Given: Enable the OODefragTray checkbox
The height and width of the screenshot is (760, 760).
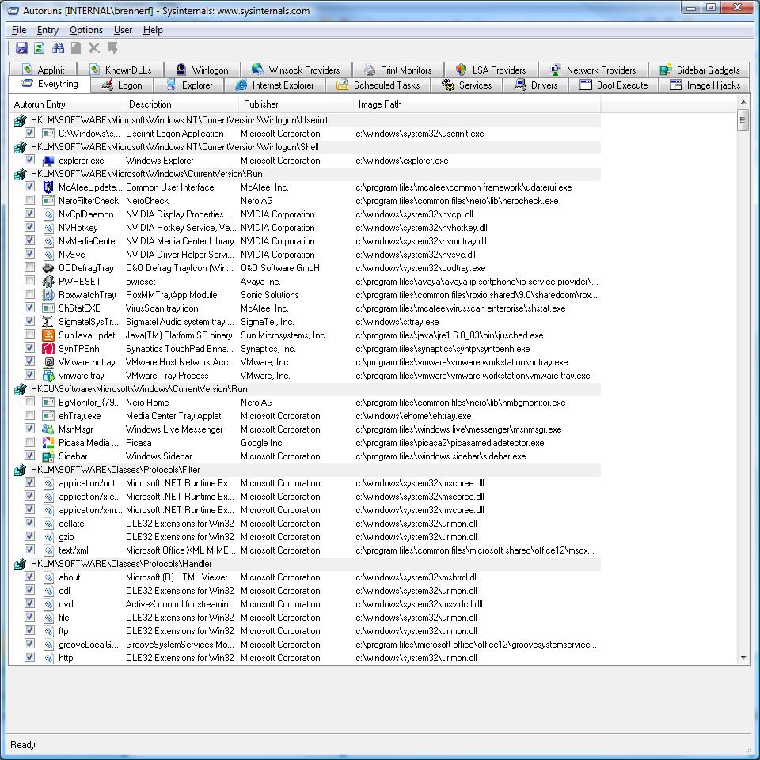Looking at the screenshot, I should tap(29, 267).
